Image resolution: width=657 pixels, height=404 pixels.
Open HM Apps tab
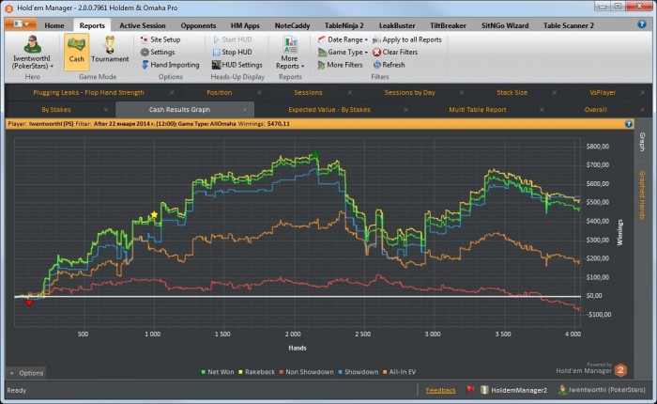[x=245, y=25]
